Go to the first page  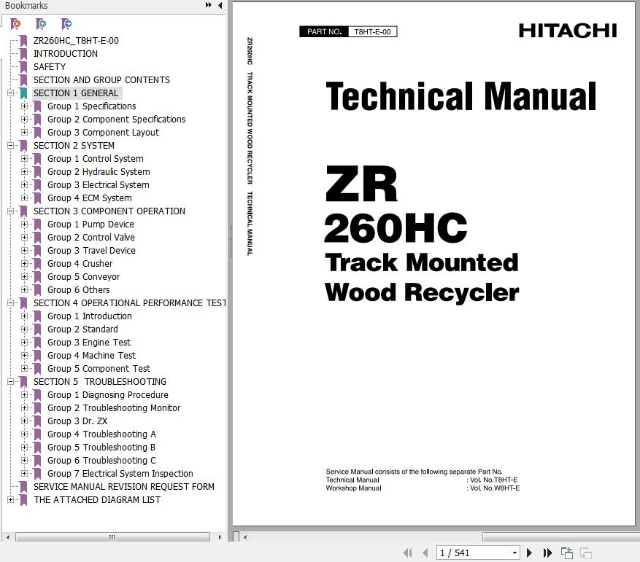click(x=407, y=553)
